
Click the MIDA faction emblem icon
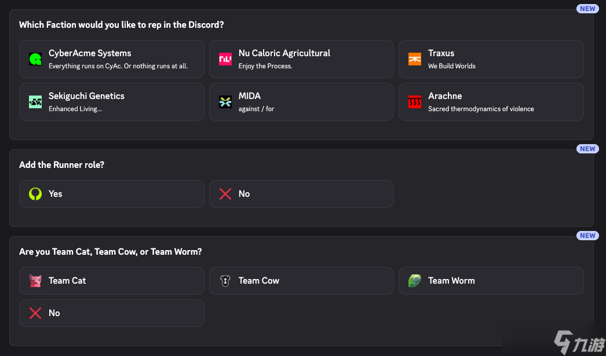pos(225,102)
